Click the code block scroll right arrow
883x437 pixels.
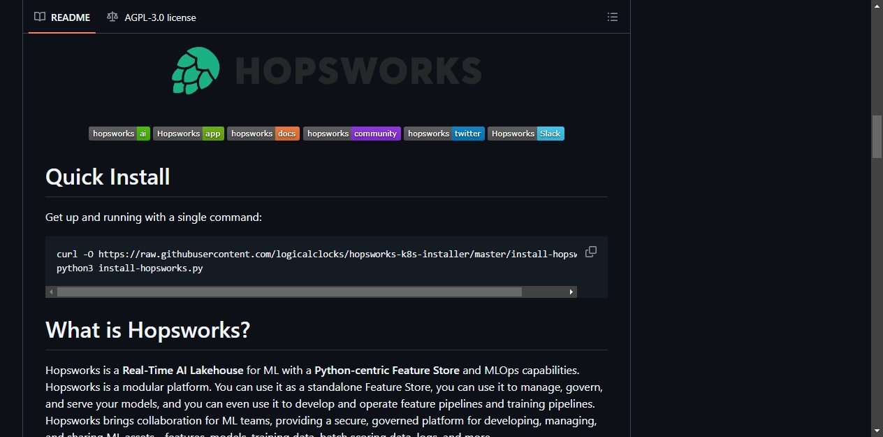[x=571, y=292]
